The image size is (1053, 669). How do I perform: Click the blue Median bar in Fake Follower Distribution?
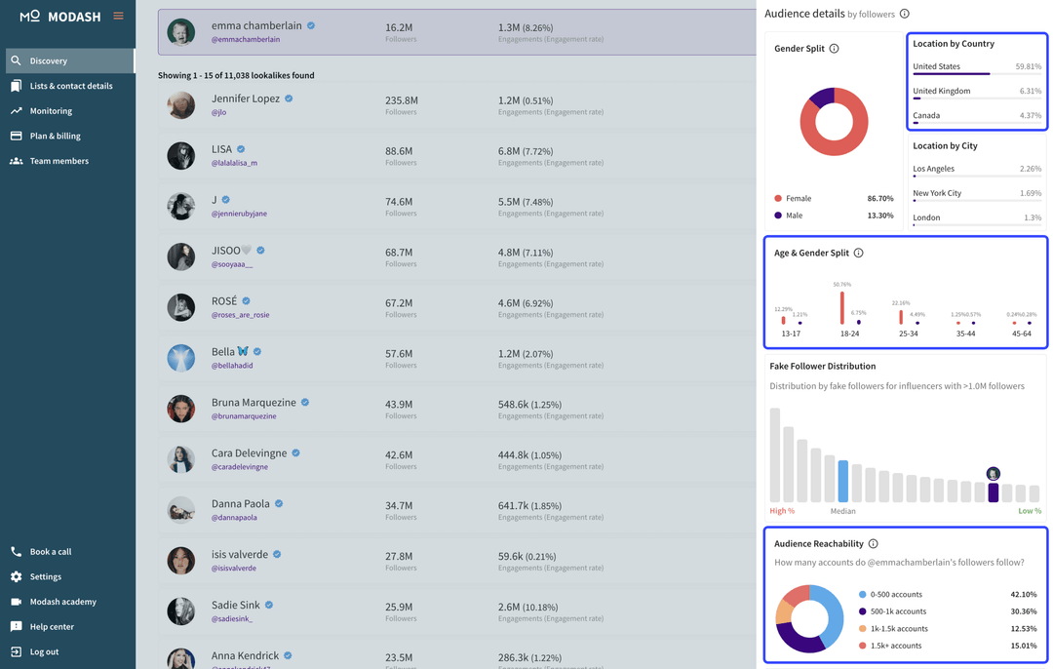(x=842, y=480)
